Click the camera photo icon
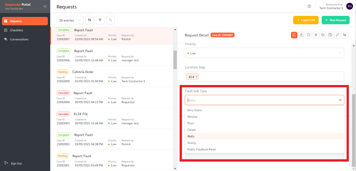Image resolution: width=356 pixels, height=171 pixels. [x=330, y=35]
